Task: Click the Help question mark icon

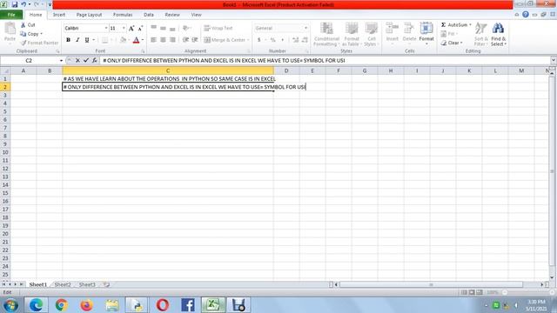Action: tap(526, 15)
